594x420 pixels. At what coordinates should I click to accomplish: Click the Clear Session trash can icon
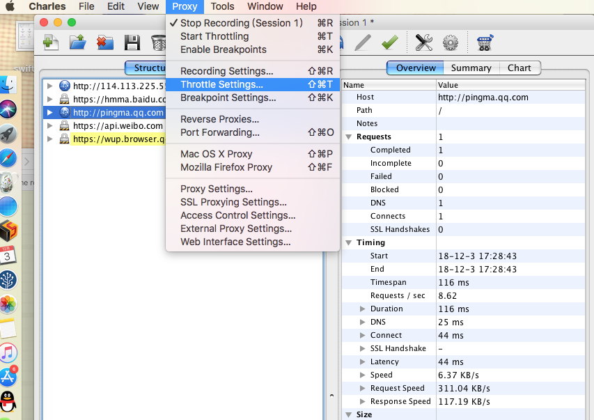[159, 42]
